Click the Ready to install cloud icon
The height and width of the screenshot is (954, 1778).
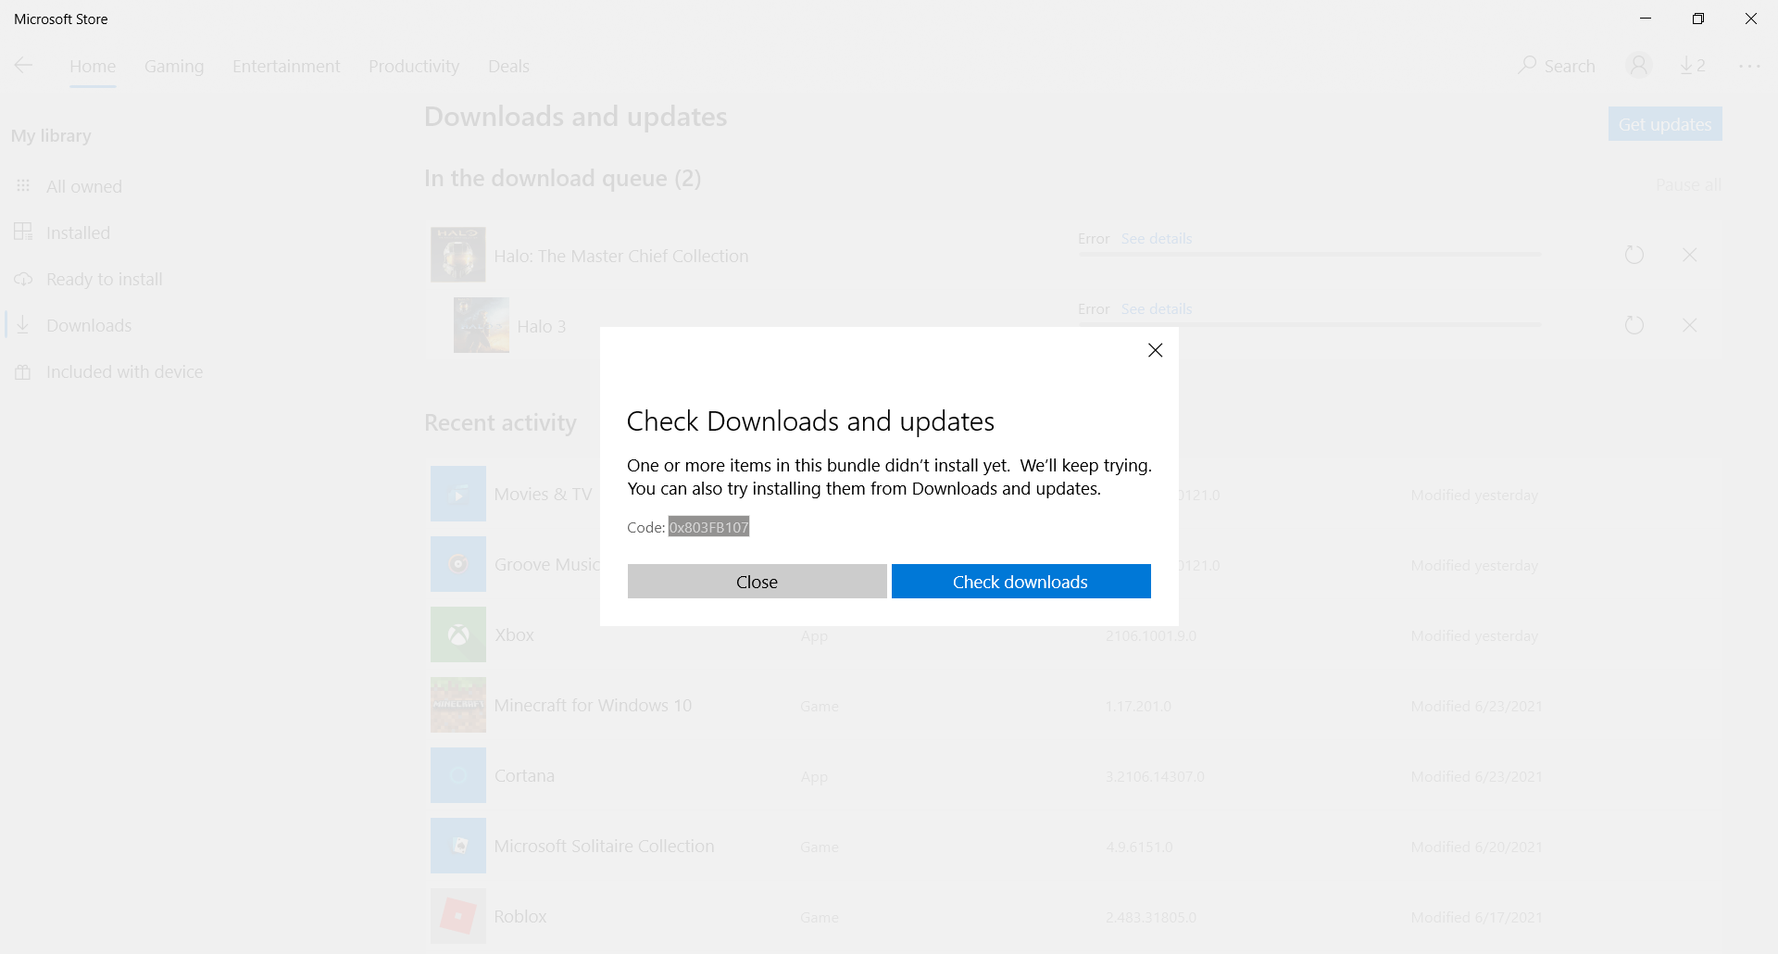pos(23,279)
